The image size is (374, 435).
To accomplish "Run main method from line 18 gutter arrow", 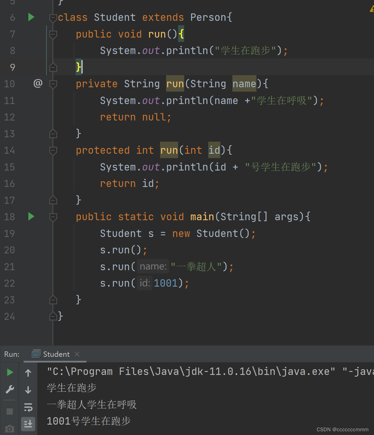I will [31, 216].
